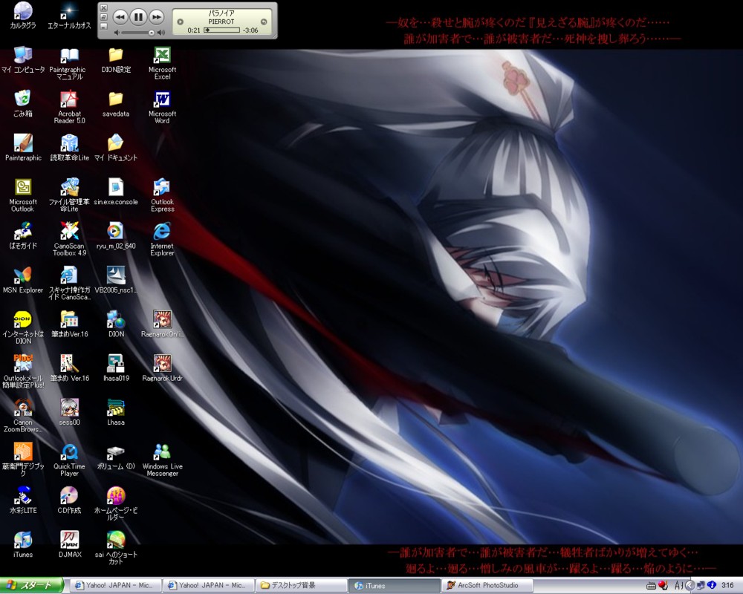The image size is (743, 594).
Task: Select the ぱそガイド icon
Action: click(x=23, y=236)
